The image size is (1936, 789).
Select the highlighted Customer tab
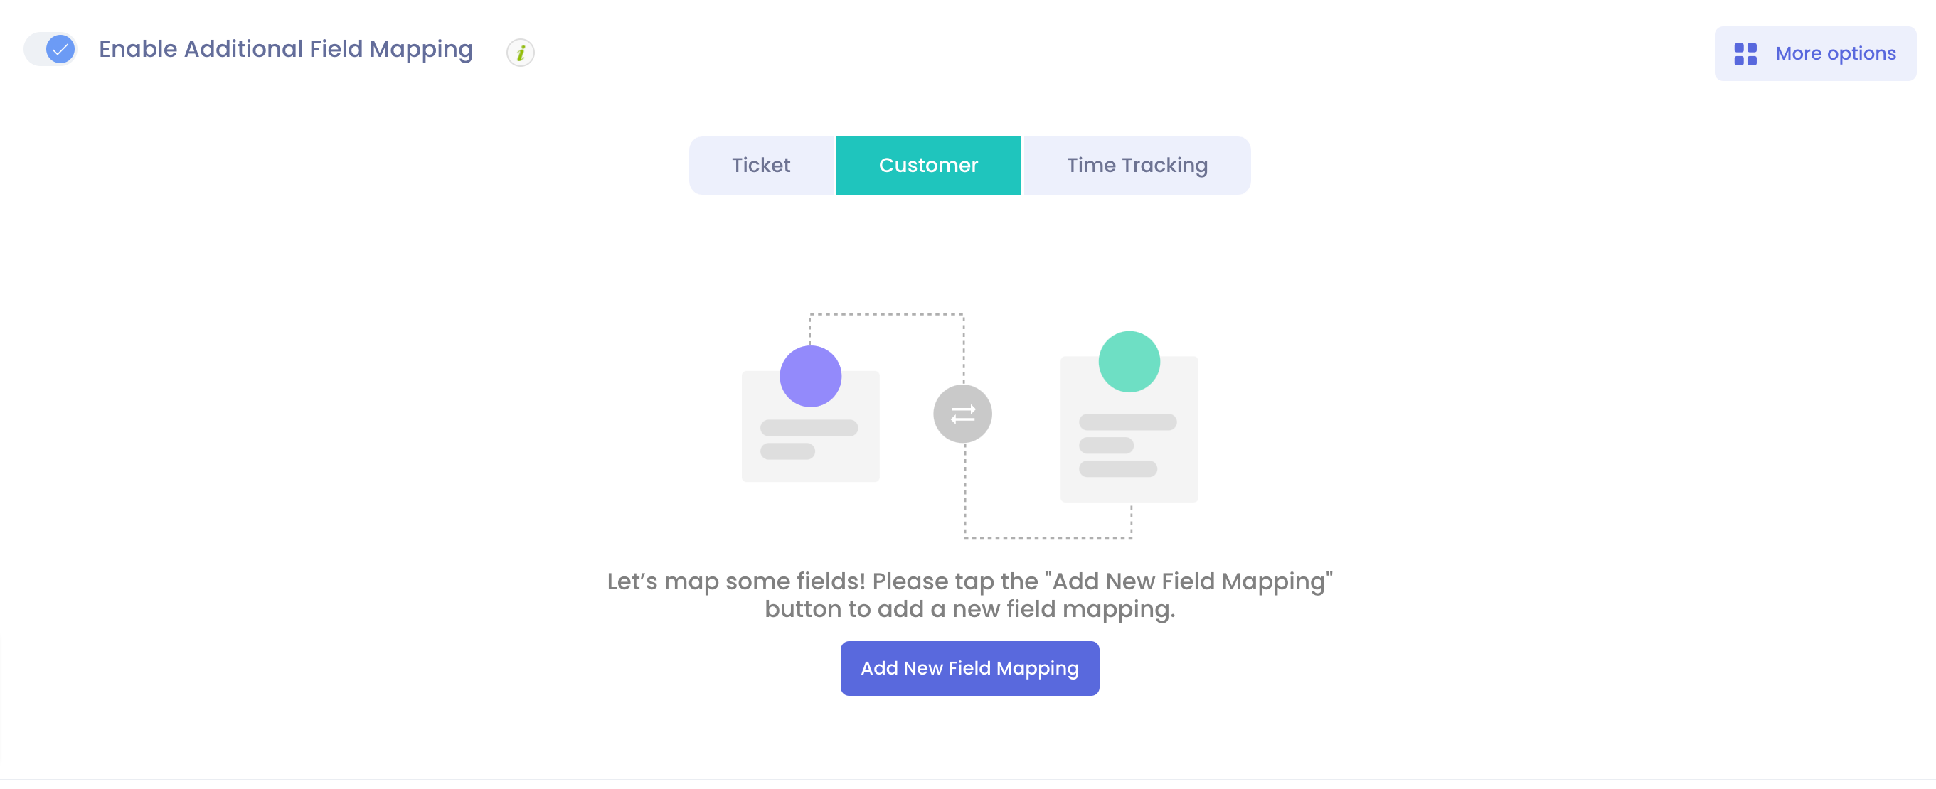pos(929,165)
